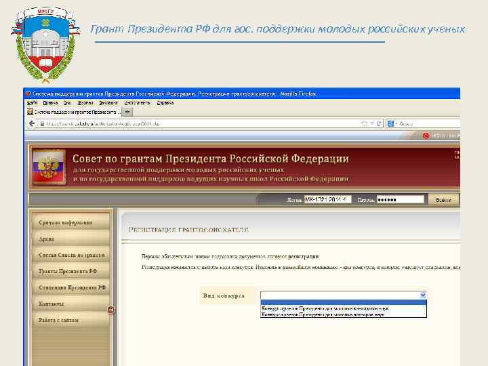Select the blank highlighted dropdown option
The width and height of the screenshot is (488, 366).
tap(344, 302)
